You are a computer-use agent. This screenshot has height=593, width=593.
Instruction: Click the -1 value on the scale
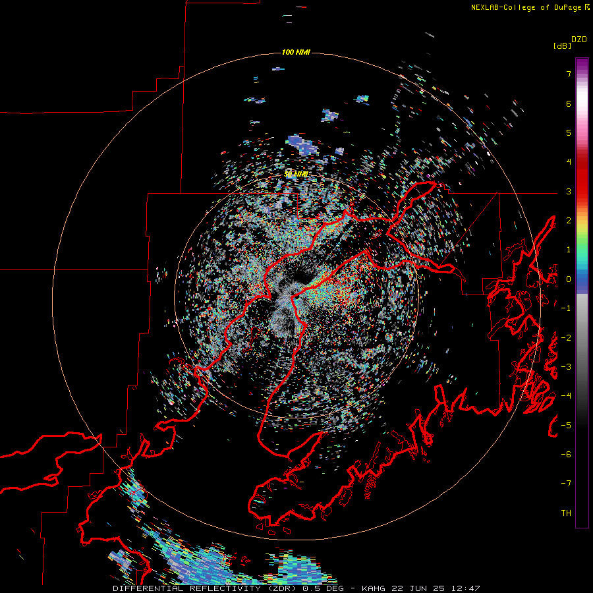click(x=566, y=308)
